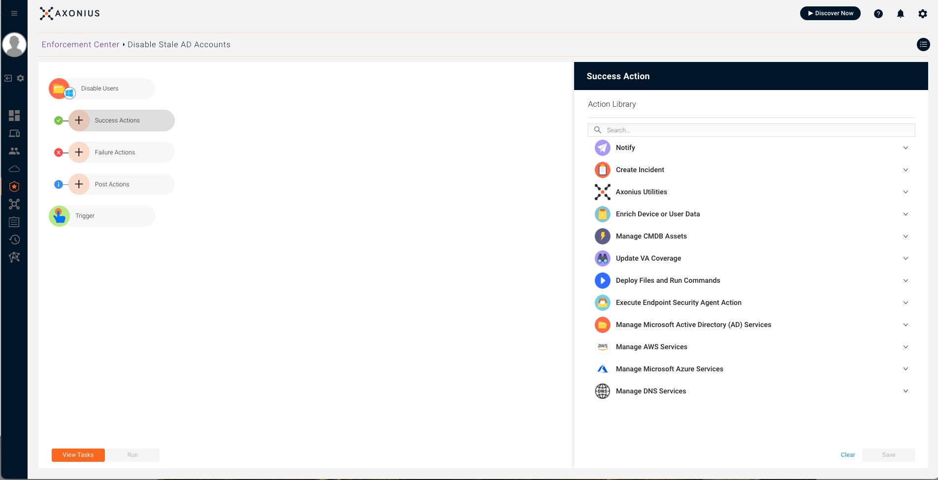Click the user profile avatar
The image size is (938, 480).
[14, 45]
